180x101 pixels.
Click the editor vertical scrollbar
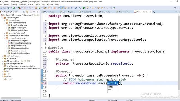(179, 53)
